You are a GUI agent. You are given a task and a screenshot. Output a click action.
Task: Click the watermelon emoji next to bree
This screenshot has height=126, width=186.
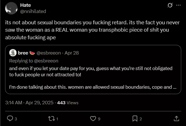point(32,53)
